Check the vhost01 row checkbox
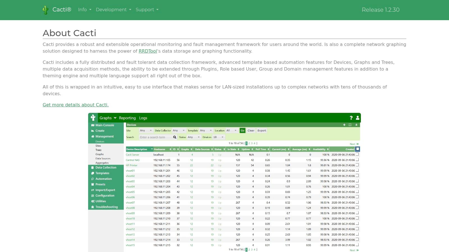 (357, 170)
